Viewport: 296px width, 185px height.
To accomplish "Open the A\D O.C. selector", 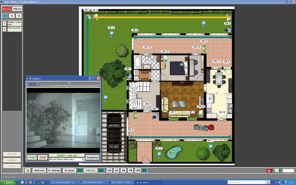I will [x=91, y=170].
